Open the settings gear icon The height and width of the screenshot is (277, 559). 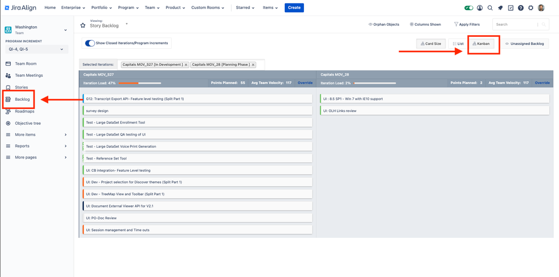[x=531, y=8]
